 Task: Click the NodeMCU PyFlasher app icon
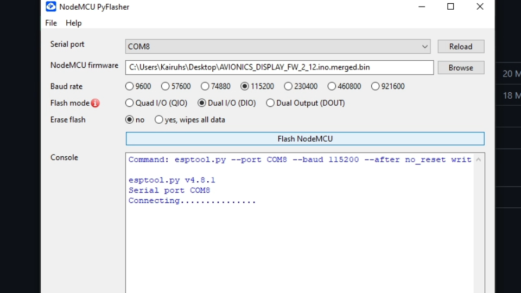click(51, 7)
